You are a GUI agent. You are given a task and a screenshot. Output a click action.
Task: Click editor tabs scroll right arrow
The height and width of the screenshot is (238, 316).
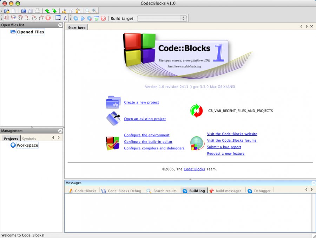pos(307,26)
